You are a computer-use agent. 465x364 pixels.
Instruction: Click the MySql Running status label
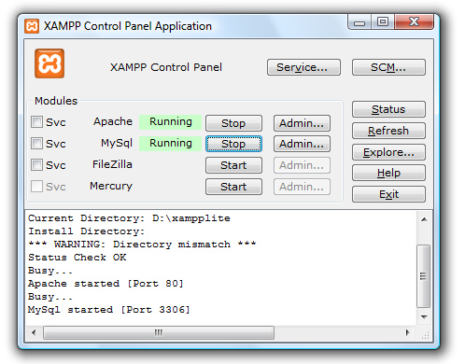[x=171, y=144]
